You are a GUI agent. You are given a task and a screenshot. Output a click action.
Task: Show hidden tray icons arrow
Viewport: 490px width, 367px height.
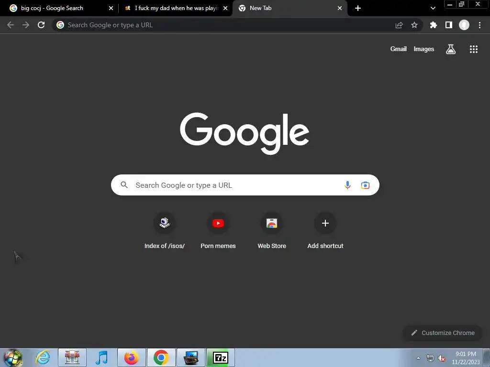(418, 358)
